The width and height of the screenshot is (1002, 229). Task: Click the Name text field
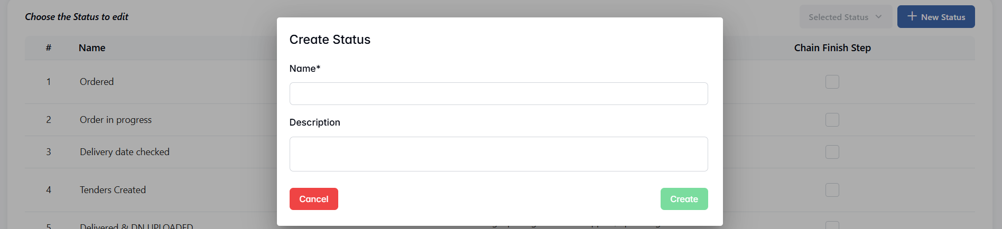pos(498,94)
